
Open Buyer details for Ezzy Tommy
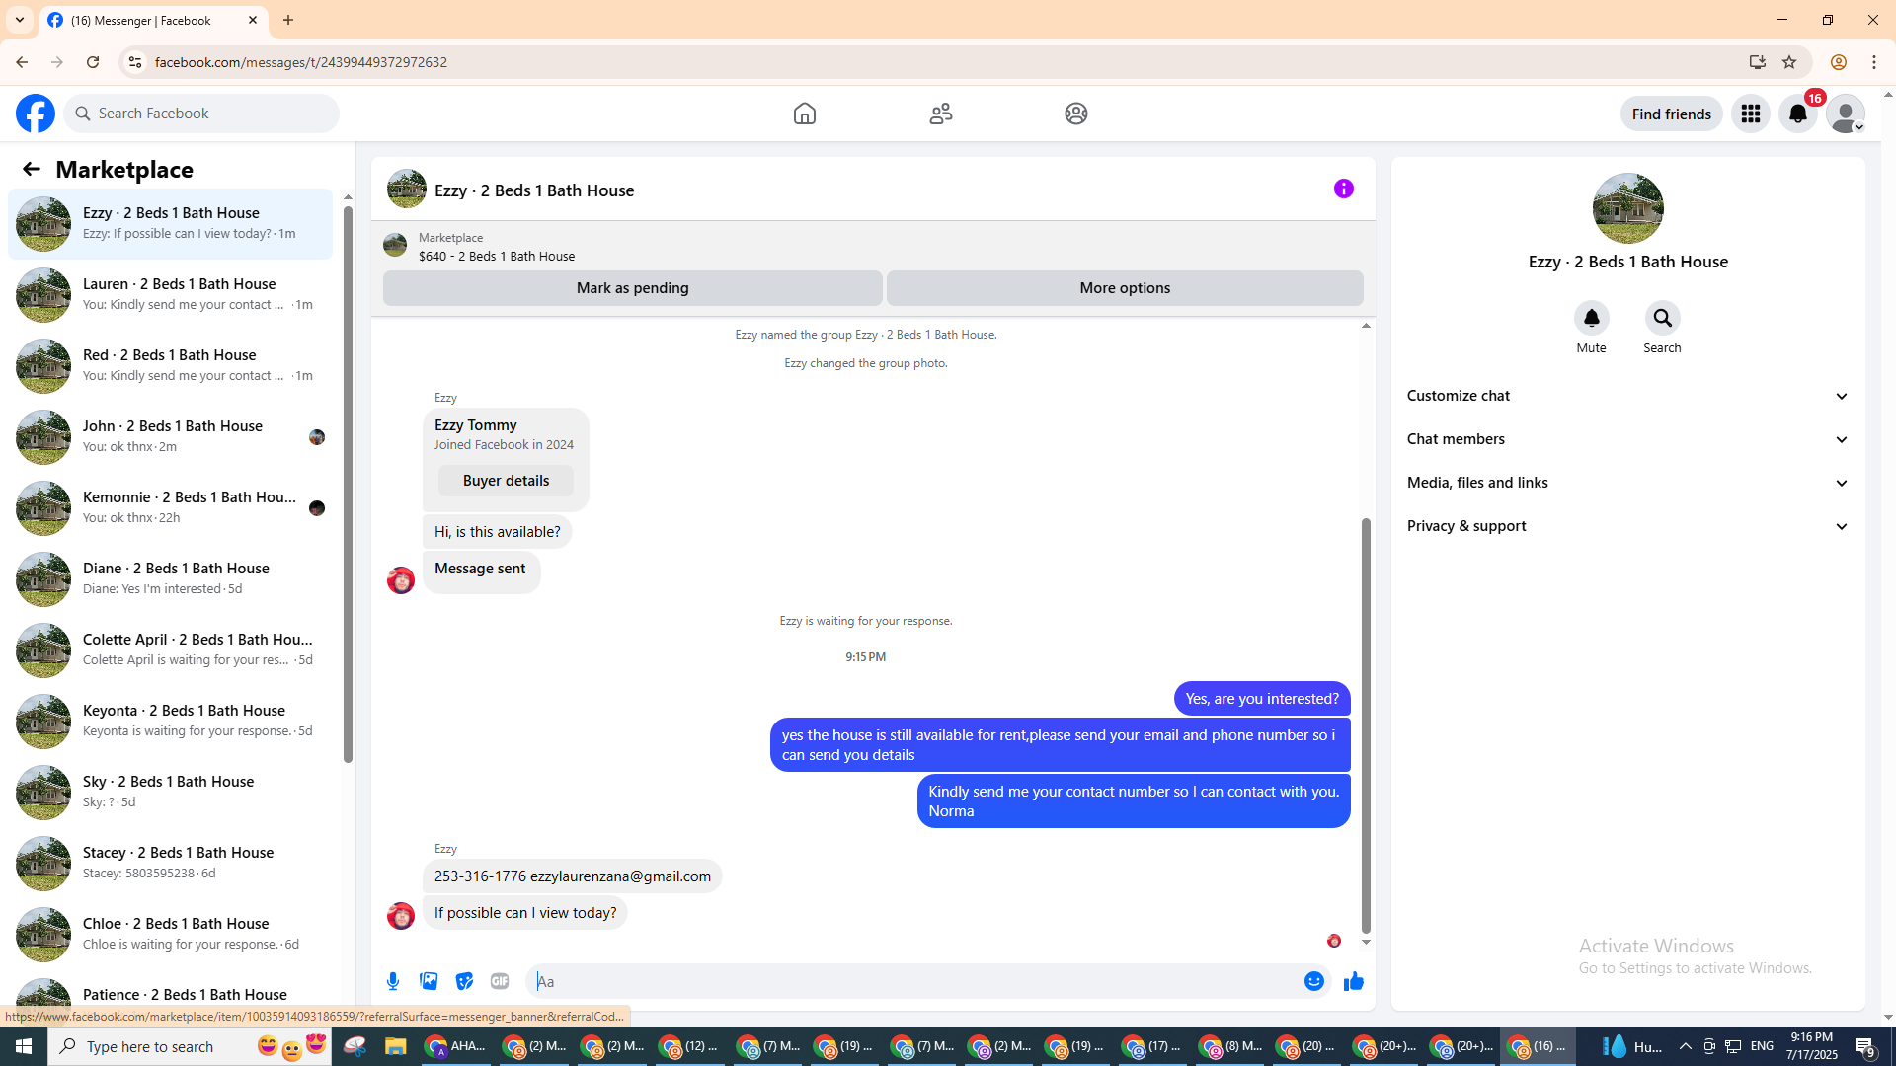507,481
